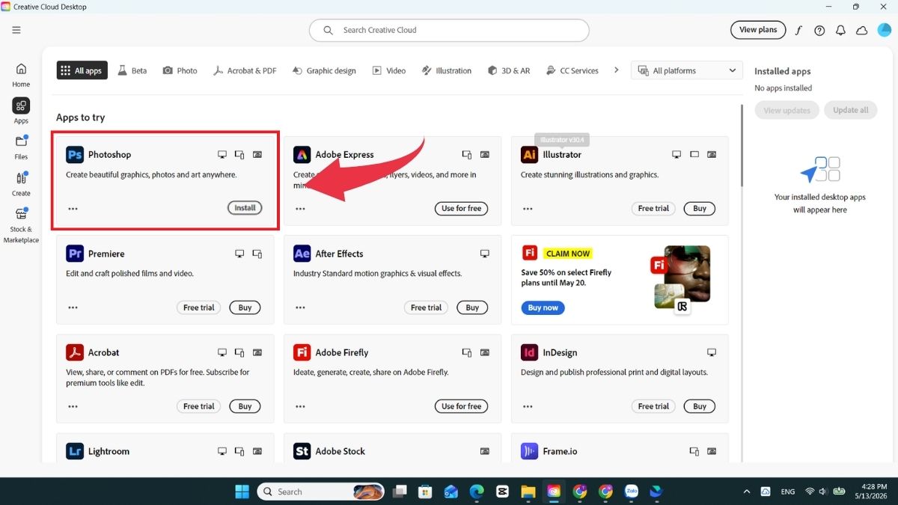The height and width of the screenshot is (505, 898).
Task: Open more options on the Adobe Express card
Action: (300, 209)
